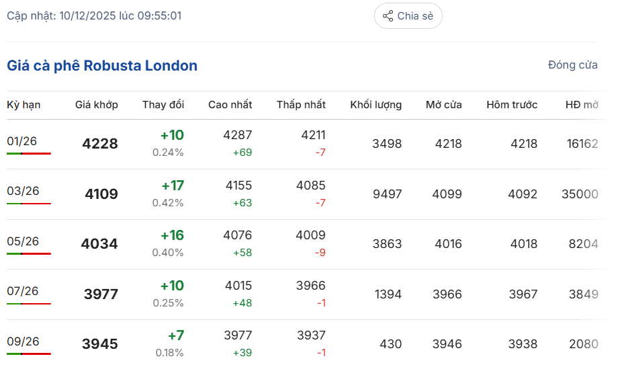The width and height of the screenshot is (620, 367).
Task: Open the Giá cà phê Robusta London heading
Action: (x=102, y=66)
